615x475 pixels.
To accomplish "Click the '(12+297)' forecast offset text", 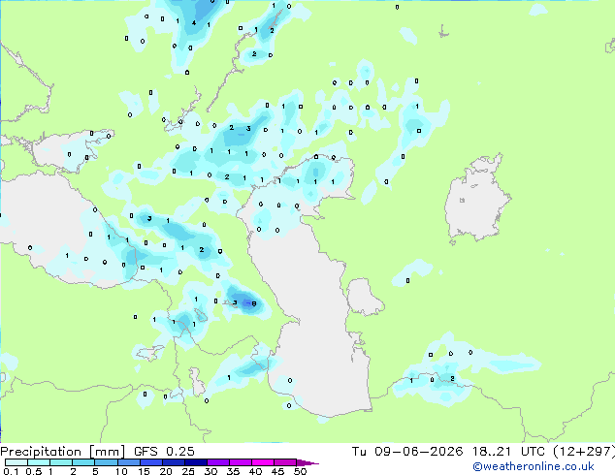I will [584, 452].
